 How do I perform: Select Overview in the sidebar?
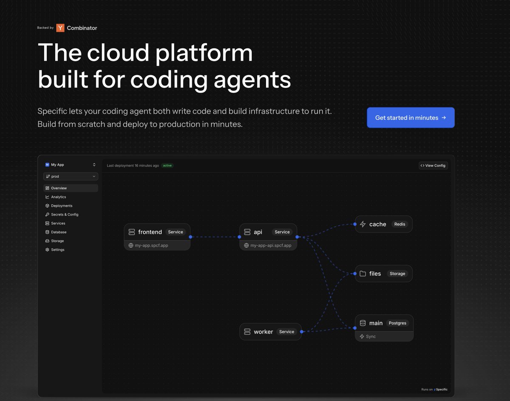click(x=71, y=188)
